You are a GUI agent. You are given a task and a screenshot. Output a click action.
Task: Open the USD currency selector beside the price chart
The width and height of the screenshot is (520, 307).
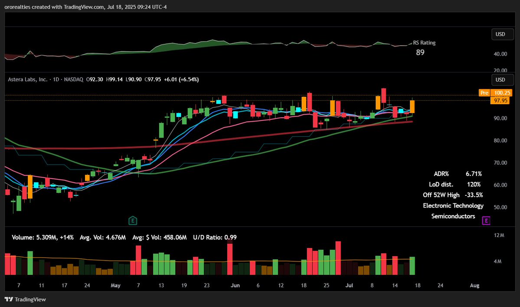click(502, 79)
